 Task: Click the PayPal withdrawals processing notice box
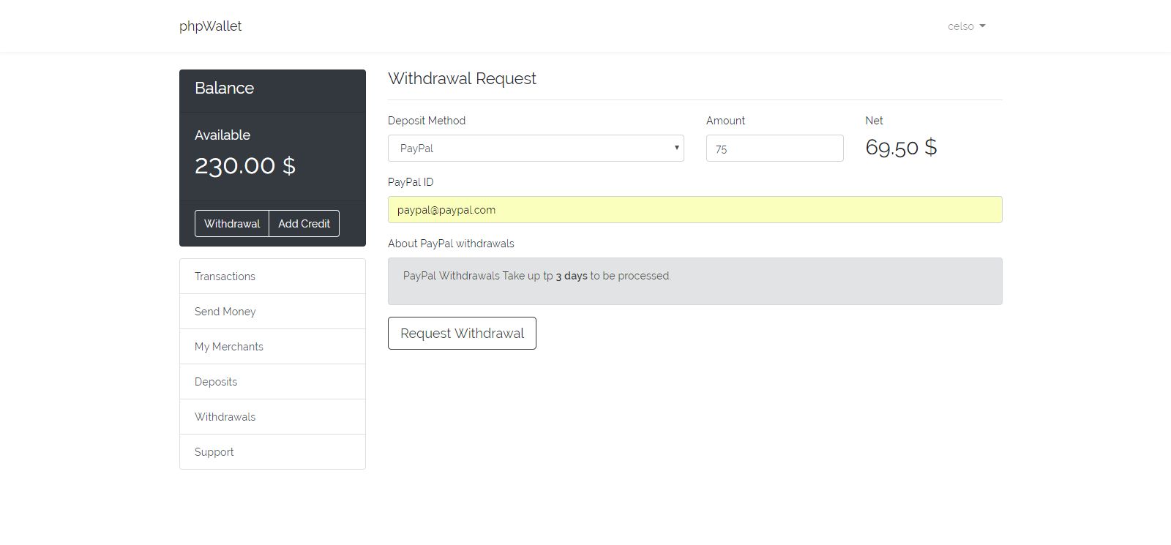click(695, 281)
